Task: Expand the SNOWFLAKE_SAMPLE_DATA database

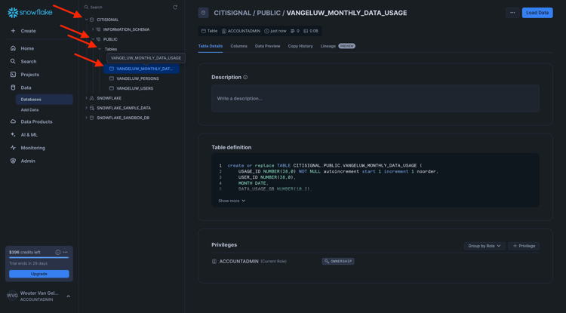Action: pos(87,108)
